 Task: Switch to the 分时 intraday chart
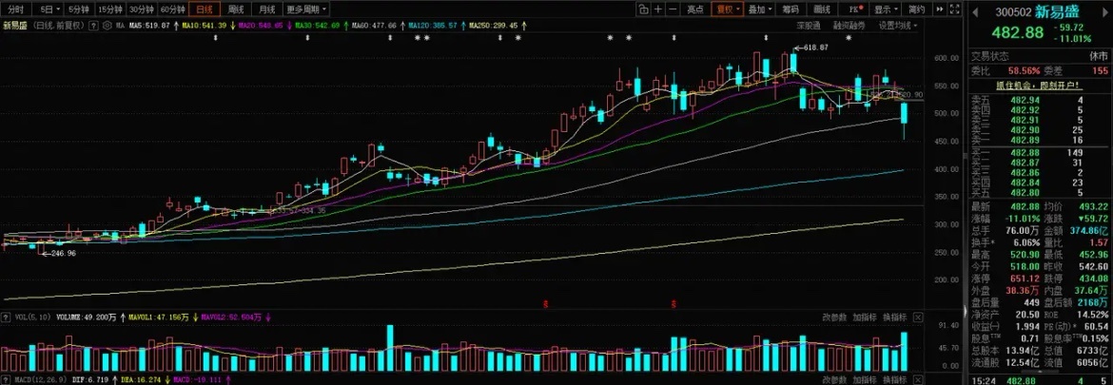(15, 10)
